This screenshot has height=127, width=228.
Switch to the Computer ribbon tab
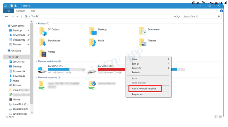[x=21, y=11]
